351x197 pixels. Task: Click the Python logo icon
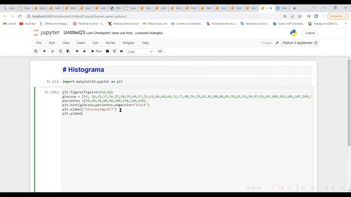(x=293, y=33)
